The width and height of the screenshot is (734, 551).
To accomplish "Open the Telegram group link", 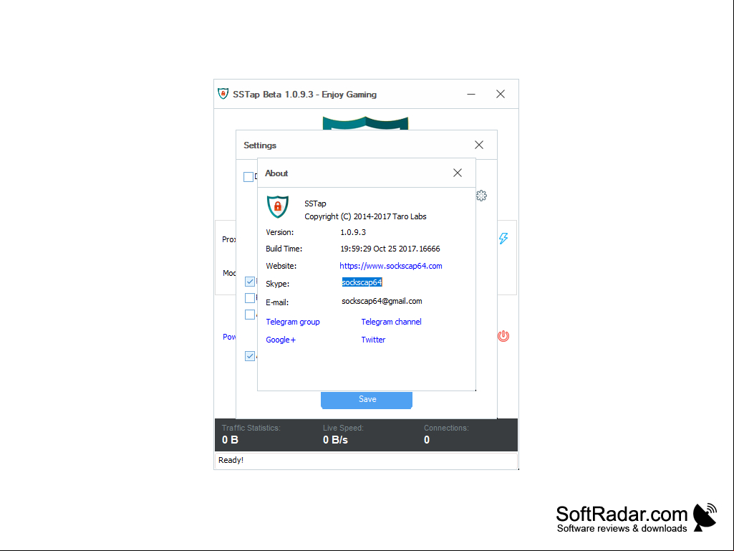I will tap(293, 322).
